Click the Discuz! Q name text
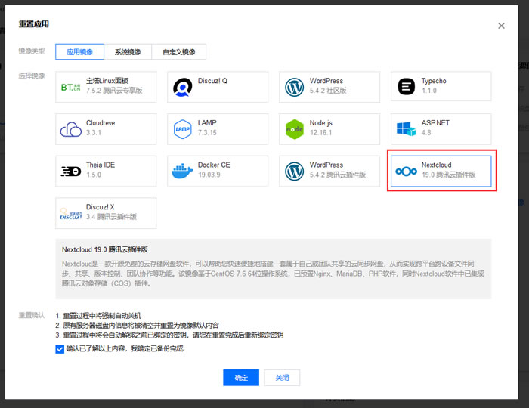Image resolution: width=529 pixels, height=408 pixels. pyautogui.click(x=212, y=81)
